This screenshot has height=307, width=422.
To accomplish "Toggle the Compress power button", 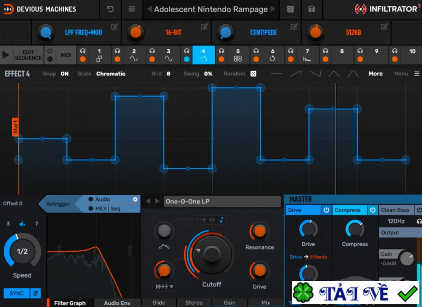I will pyautogui.click(x=371, y=210).
